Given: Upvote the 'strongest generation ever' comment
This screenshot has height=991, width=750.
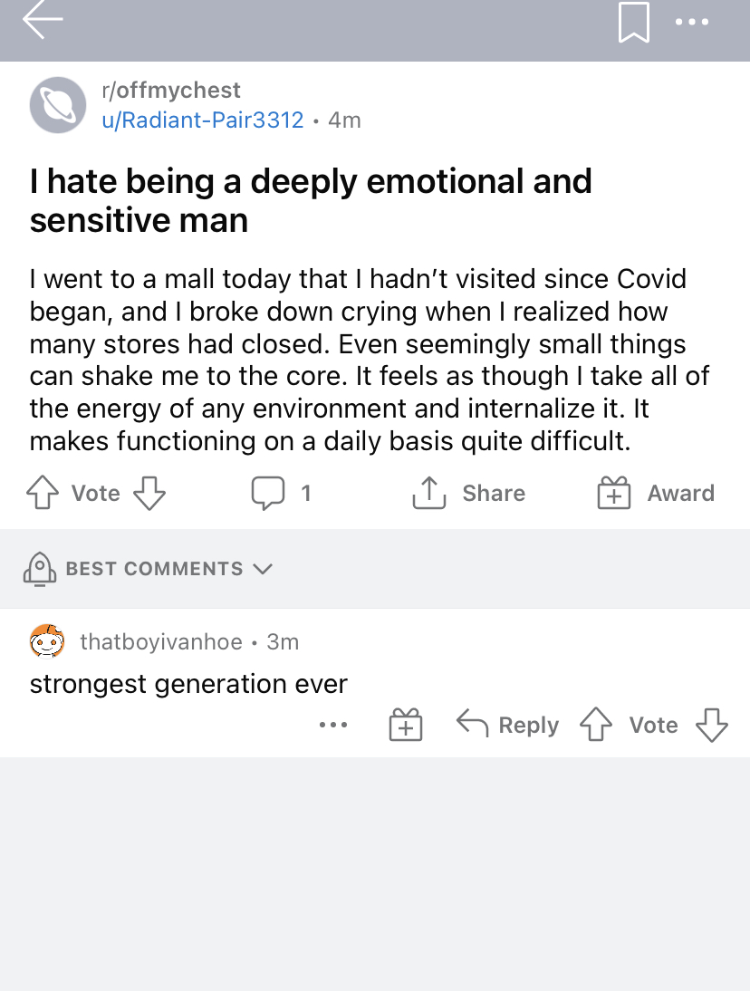Looking at the screenshot, I should tap(595, 725).
